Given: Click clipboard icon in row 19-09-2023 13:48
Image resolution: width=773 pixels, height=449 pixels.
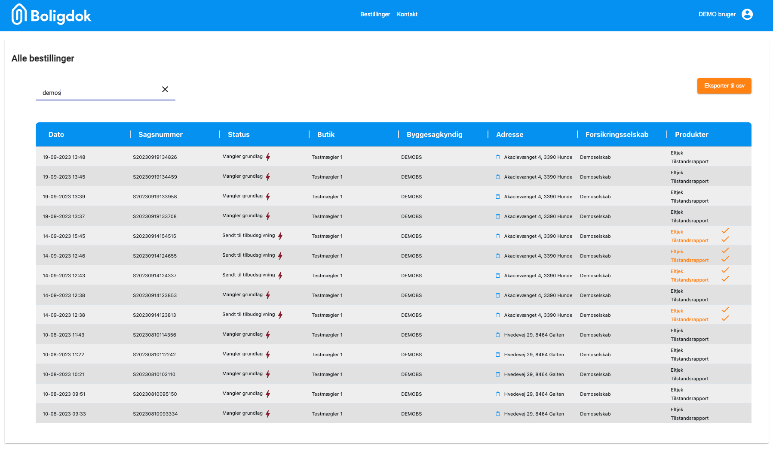Looking at the screenshot, I should pos(498,157).
